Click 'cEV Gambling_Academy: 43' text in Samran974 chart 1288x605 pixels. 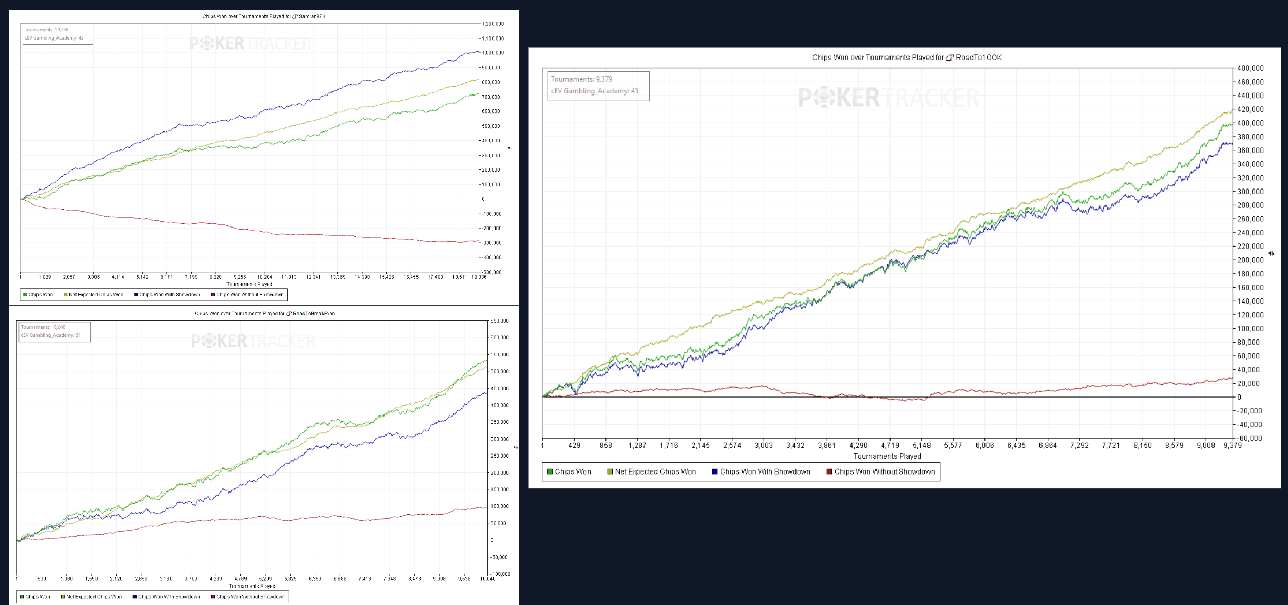[54, 38]
